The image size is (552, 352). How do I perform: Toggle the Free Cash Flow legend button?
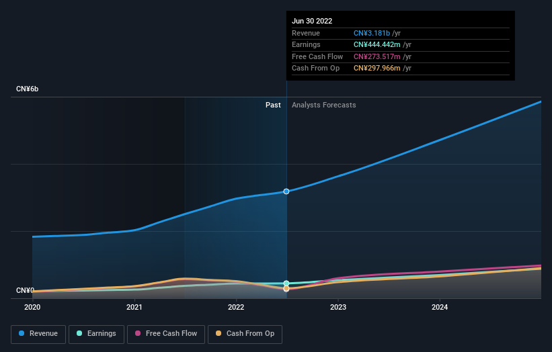[166, 334]
